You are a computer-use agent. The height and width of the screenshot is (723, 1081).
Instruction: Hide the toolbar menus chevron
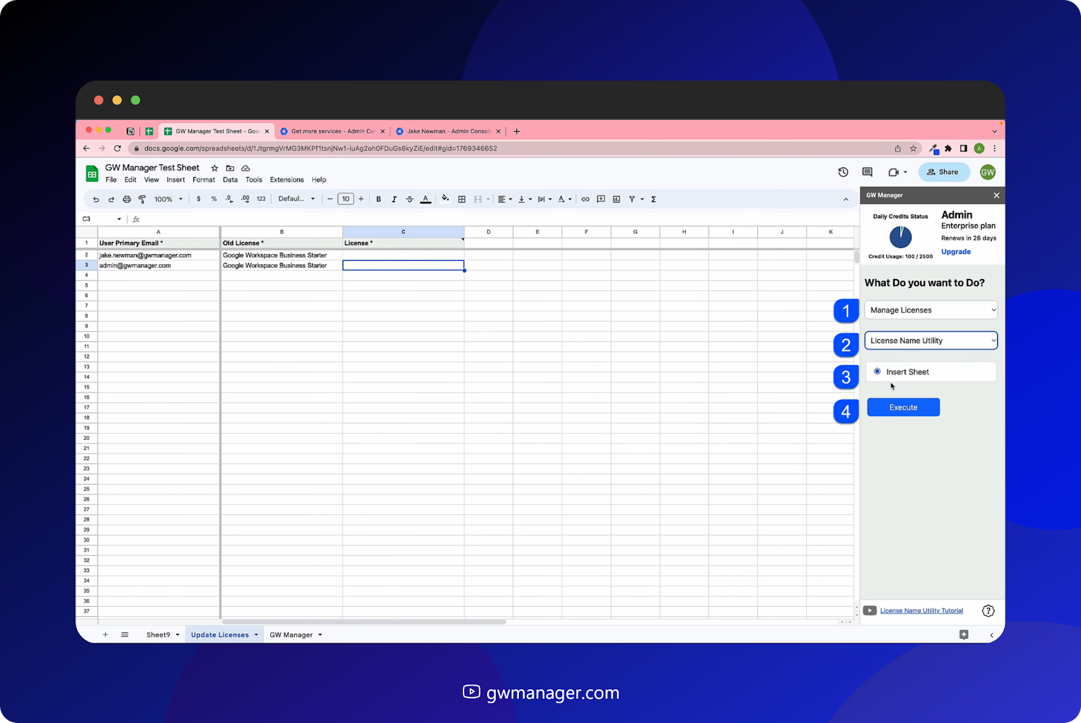pos(846,199)
